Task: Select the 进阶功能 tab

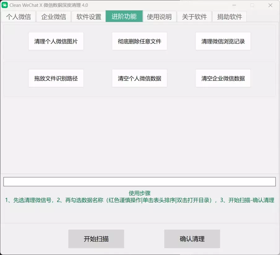Action: point(124,16)
